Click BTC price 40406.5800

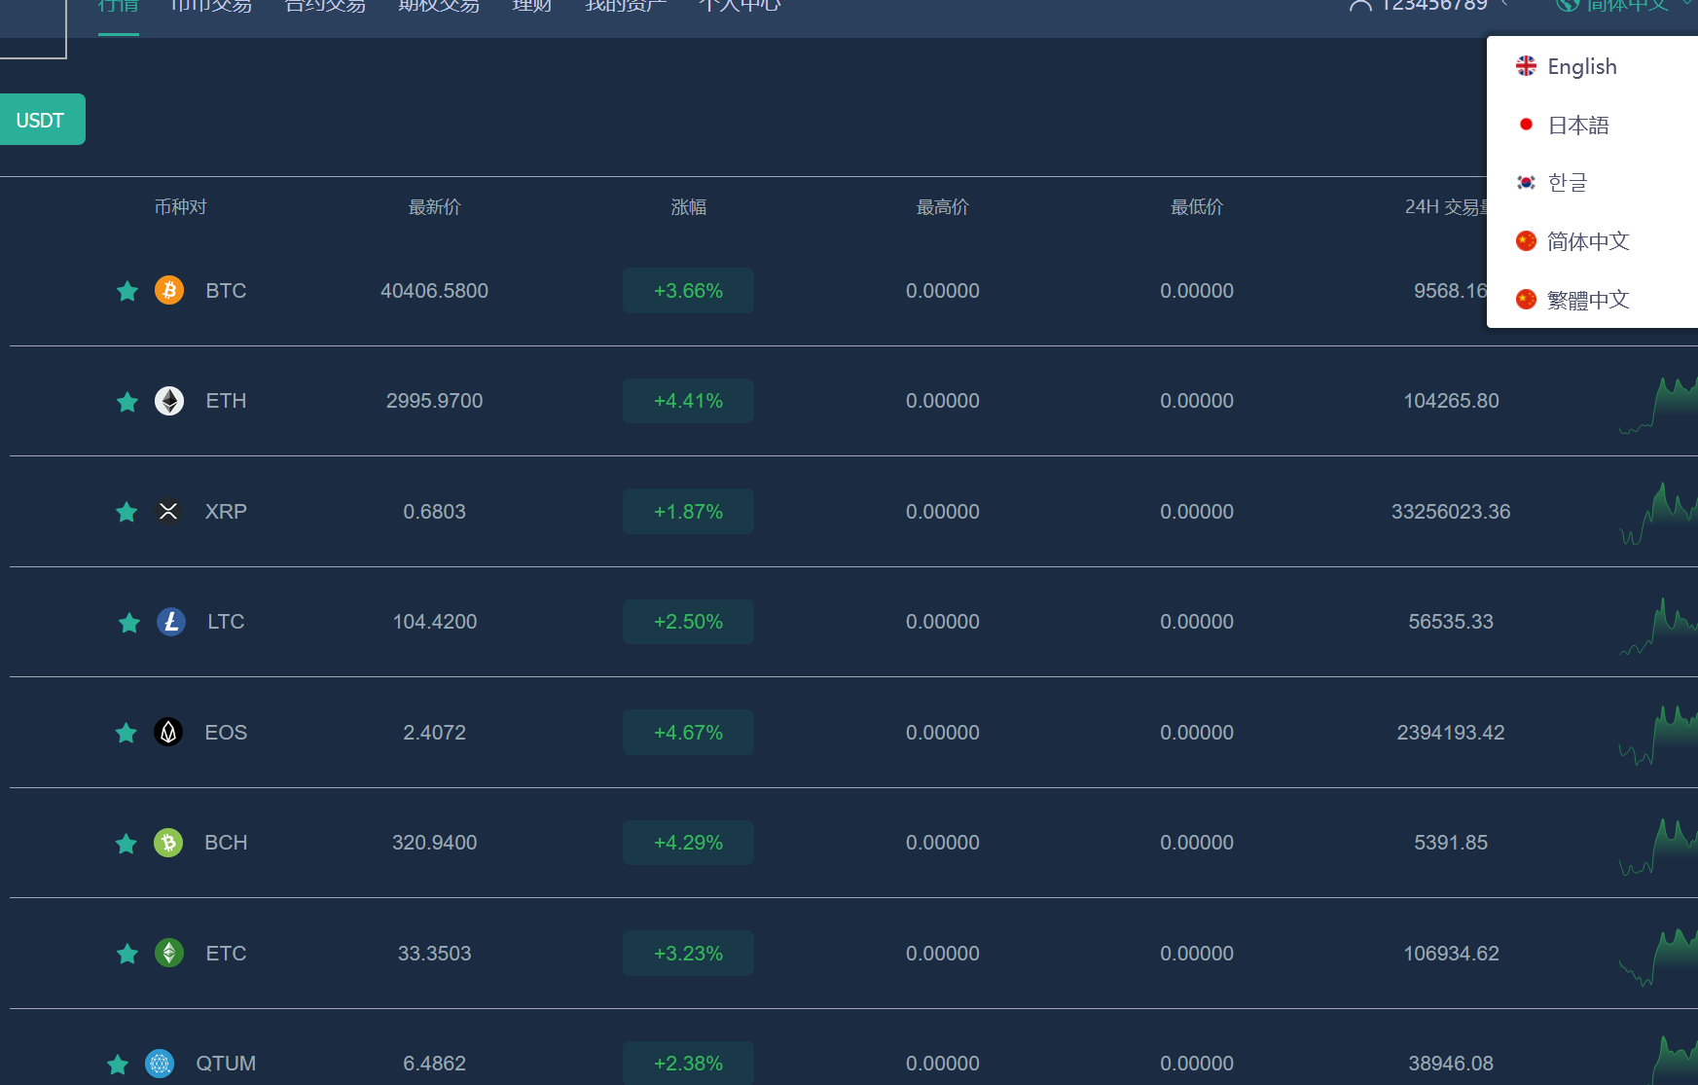435,291
